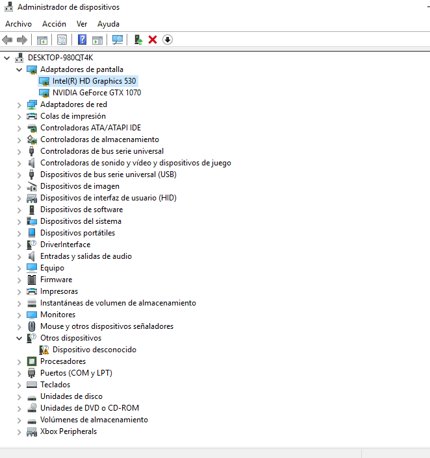Open the Archivo menu
Viewport: 430px width, 458px height.
18,24
